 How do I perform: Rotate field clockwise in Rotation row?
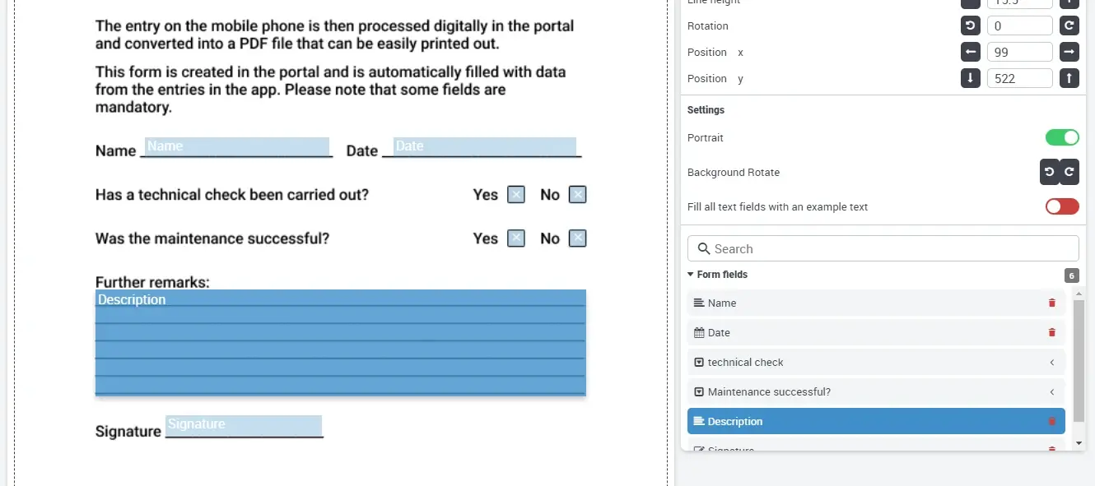click(x=1069, y=25)
